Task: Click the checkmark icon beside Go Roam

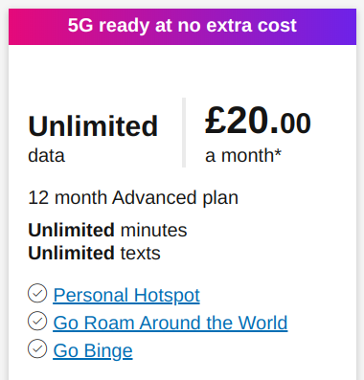Action: (37, 321)
